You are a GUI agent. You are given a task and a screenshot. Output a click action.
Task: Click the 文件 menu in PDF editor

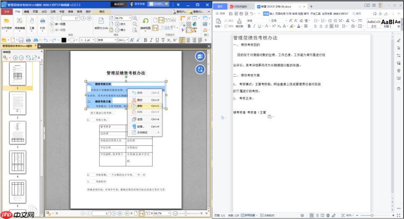click(x=7, y=12)
